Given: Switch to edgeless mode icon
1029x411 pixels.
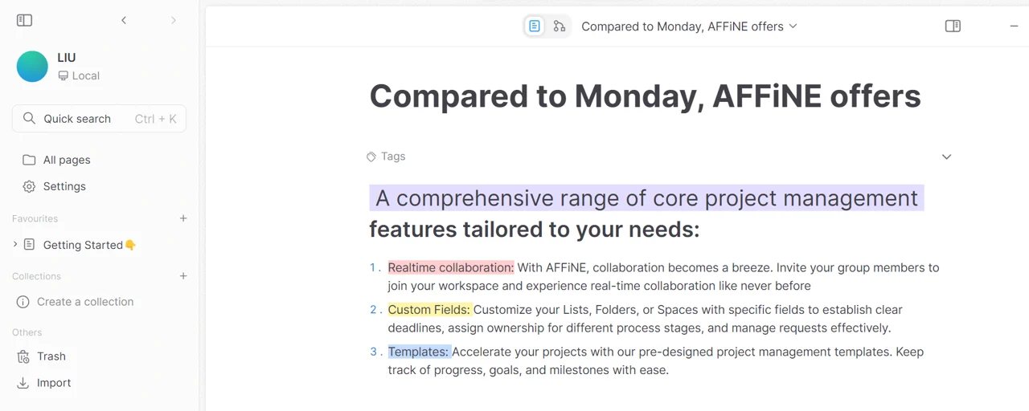Looking at the screenshot, I should [560, 26].
